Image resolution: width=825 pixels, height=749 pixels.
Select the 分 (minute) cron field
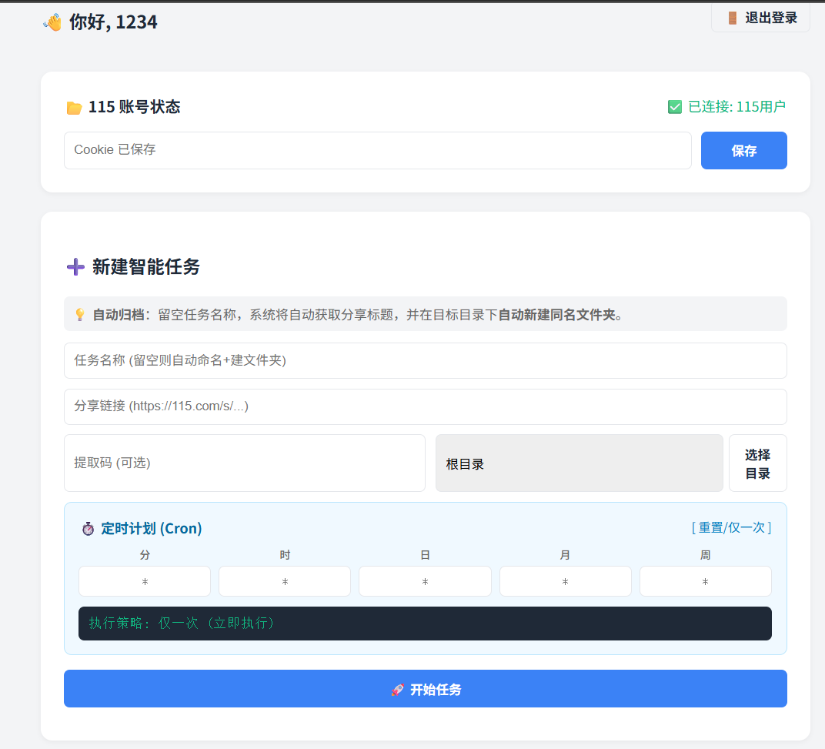click(x=145, y=582)
